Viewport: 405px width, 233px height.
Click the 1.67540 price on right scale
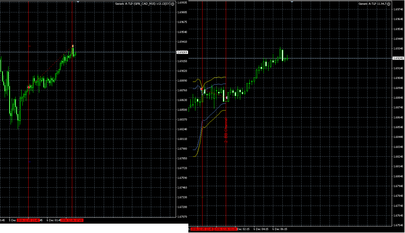[398, 225]
